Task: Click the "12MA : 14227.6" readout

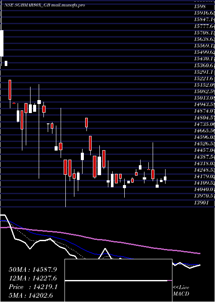Action: tap(33, 278)
